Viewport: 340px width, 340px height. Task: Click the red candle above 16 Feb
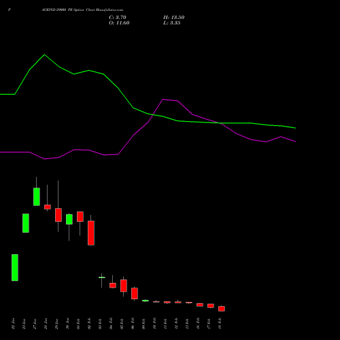tap(200, 305)
